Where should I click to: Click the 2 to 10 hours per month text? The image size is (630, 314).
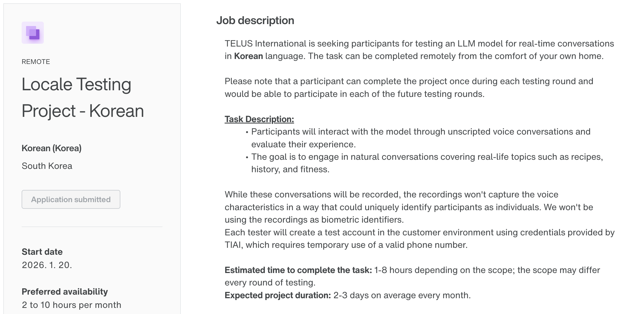point(72,305)
